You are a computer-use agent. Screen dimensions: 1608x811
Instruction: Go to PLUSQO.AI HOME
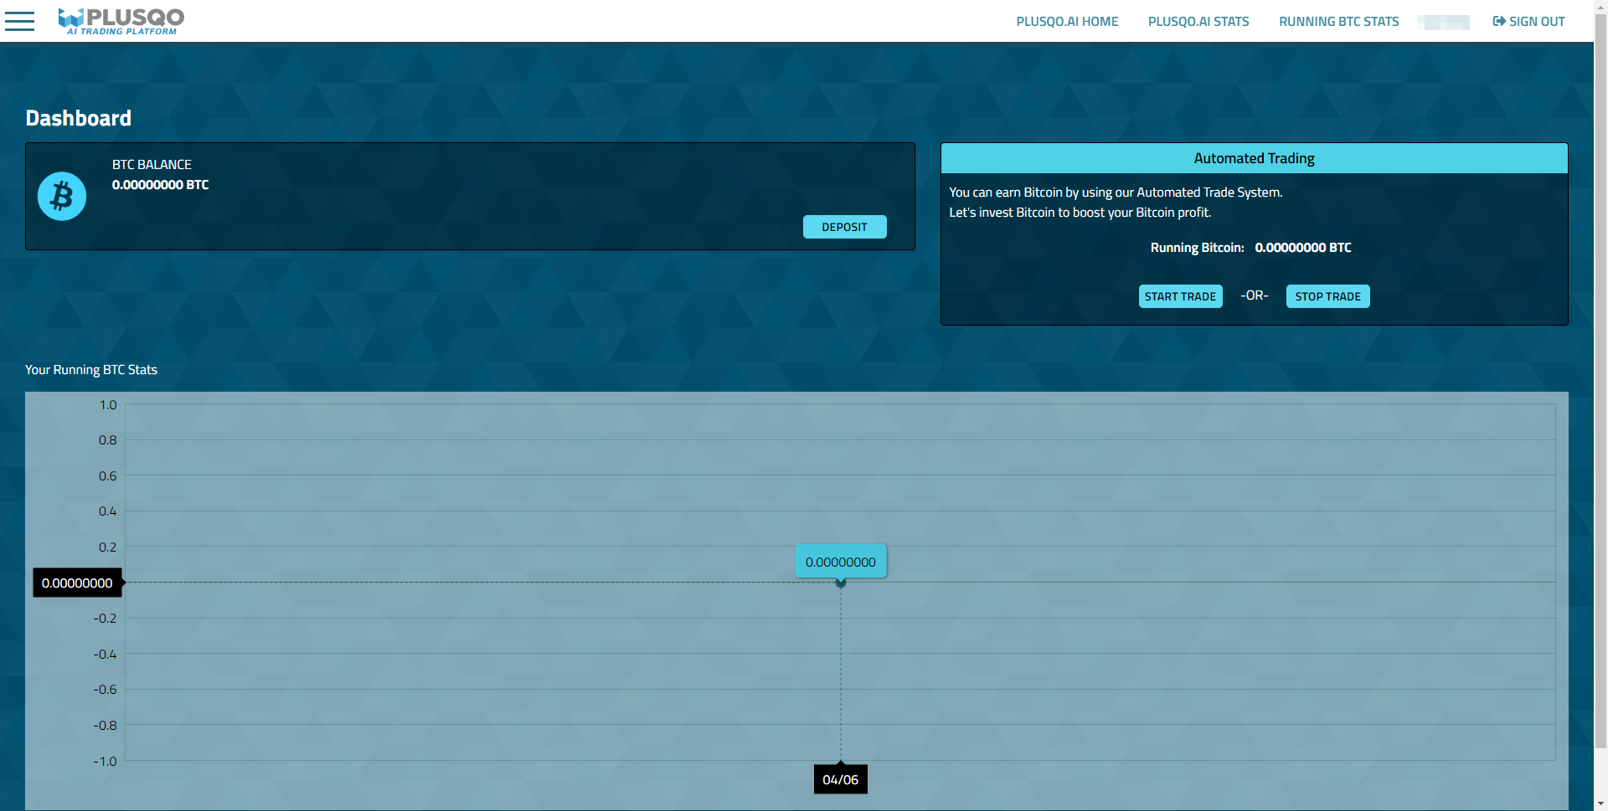(1067, 22)
